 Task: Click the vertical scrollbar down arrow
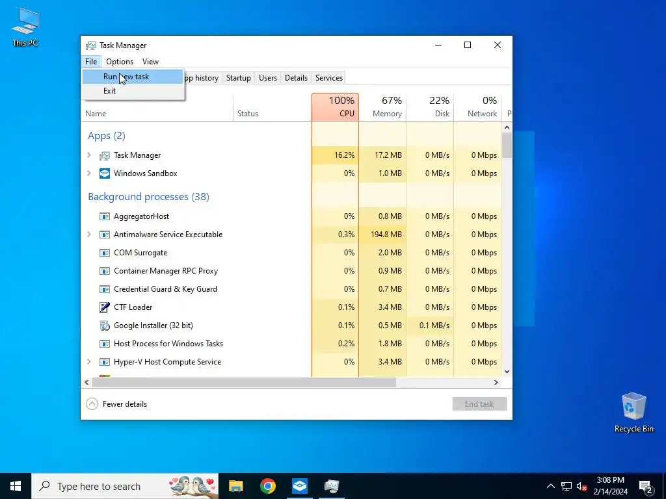[507, 371]
